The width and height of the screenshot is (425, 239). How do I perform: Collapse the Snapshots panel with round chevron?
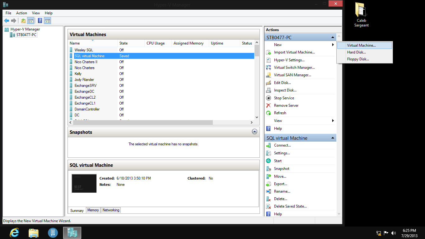point(255,132)
